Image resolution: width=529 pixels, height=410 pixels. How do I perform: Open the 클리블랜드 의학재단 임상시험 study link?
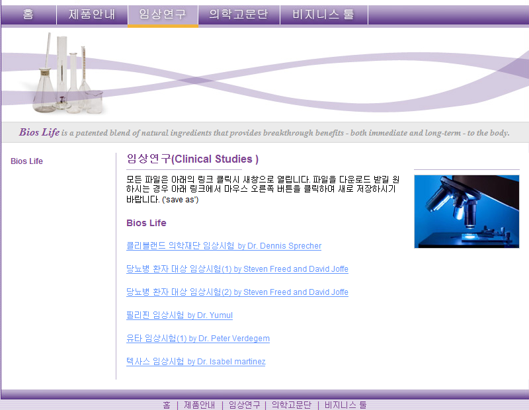[224, 245]
